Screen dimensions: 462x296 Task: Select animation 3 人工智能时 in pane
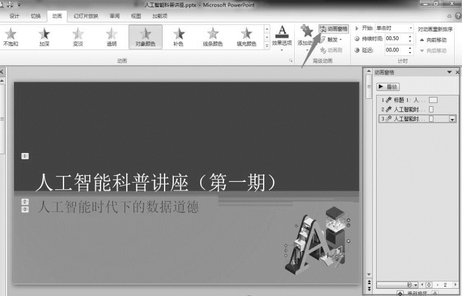click(417, 119)
